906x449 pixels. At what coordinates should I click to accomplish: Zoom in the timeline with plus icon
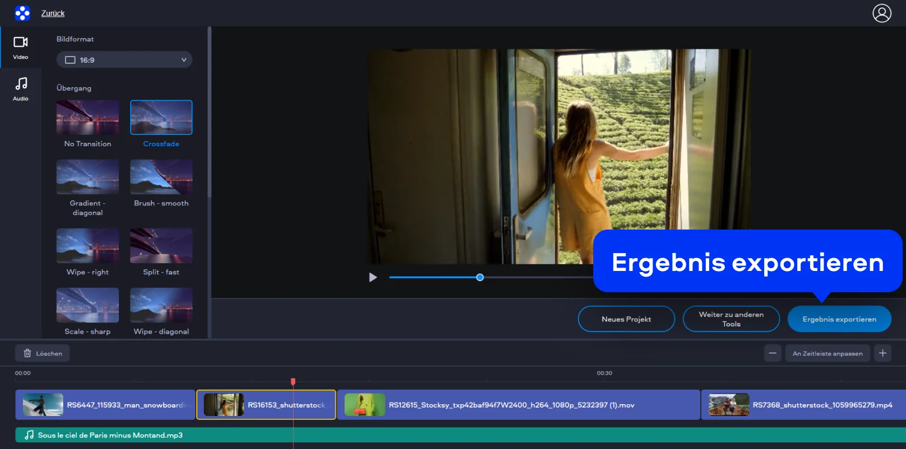882,353
